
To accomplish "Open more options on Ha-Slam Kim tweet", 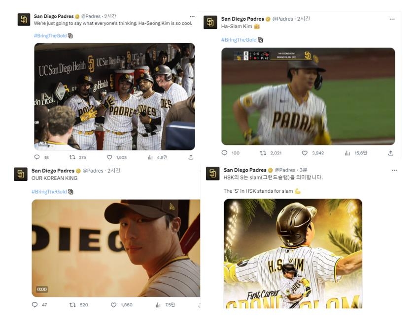I will pyautogui.click(x=392, y=19).
